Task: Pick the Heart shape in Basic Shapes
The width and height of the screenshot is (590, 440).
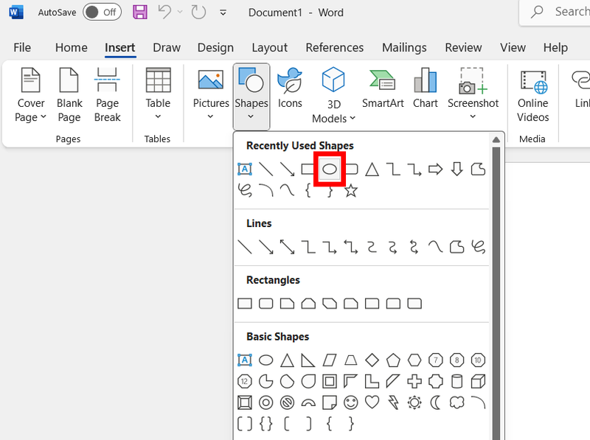Action: 372,402
